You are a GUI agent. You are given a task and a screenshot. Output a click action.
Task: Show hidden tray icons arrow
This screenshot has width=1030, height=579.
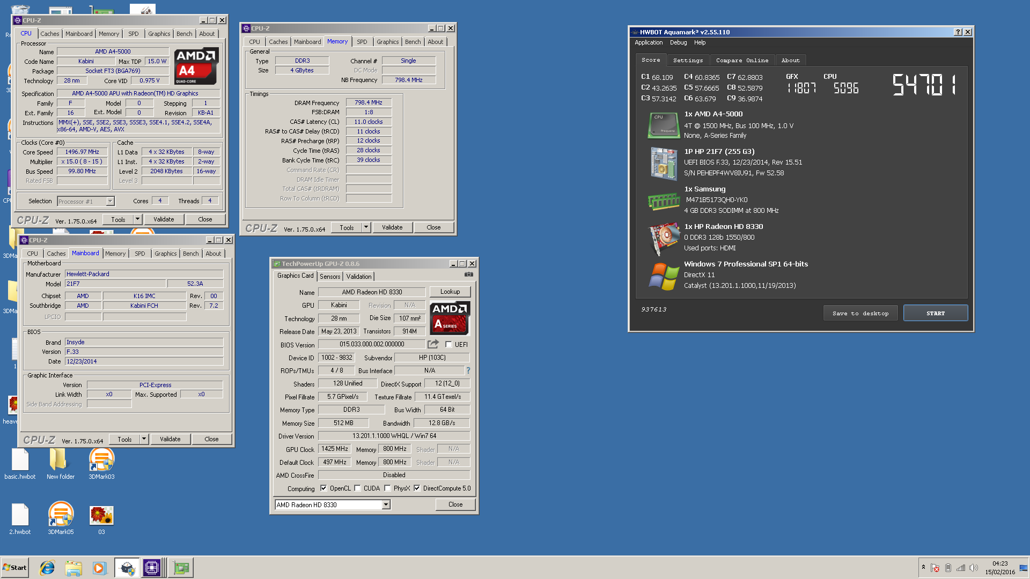click(923, 567)
